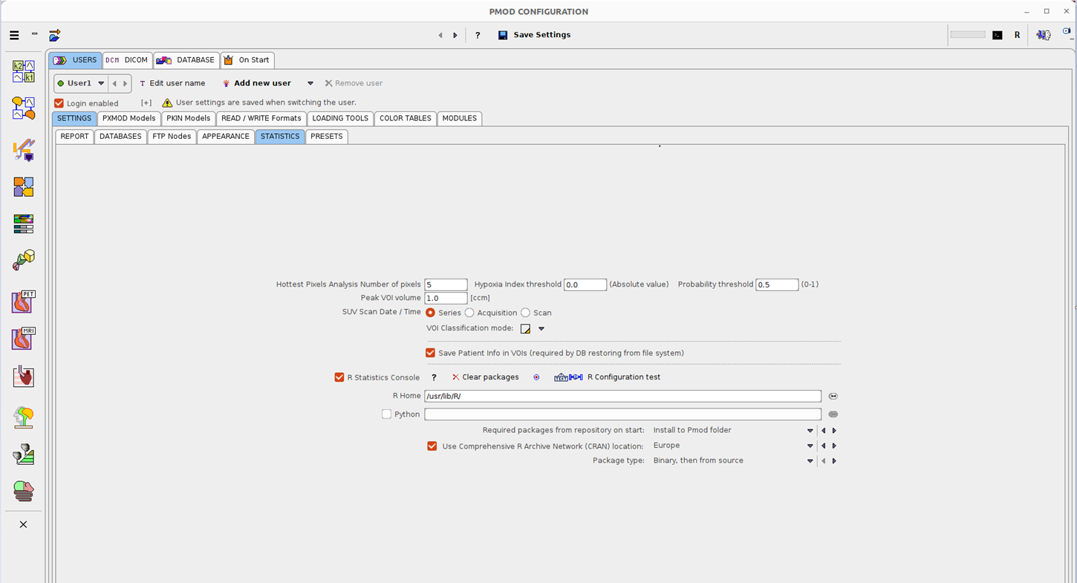This screenshot has width=1077, height=583.
Task: Disable the R Statistics Console checkbox
Action: pos(339,377)
